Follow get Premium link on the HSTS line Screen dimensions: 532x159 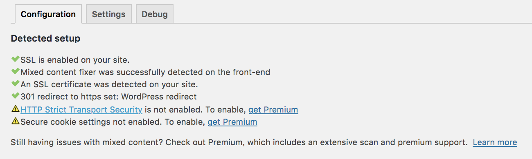coord(273,109)
